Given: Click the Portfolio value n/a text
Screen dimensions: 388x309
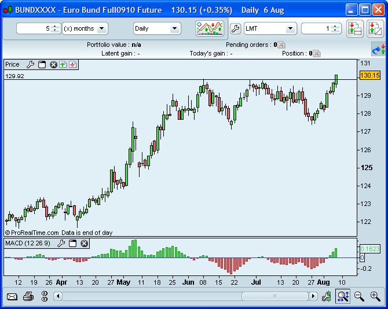Looking at the screenshot, I should (x=114, y=45).
